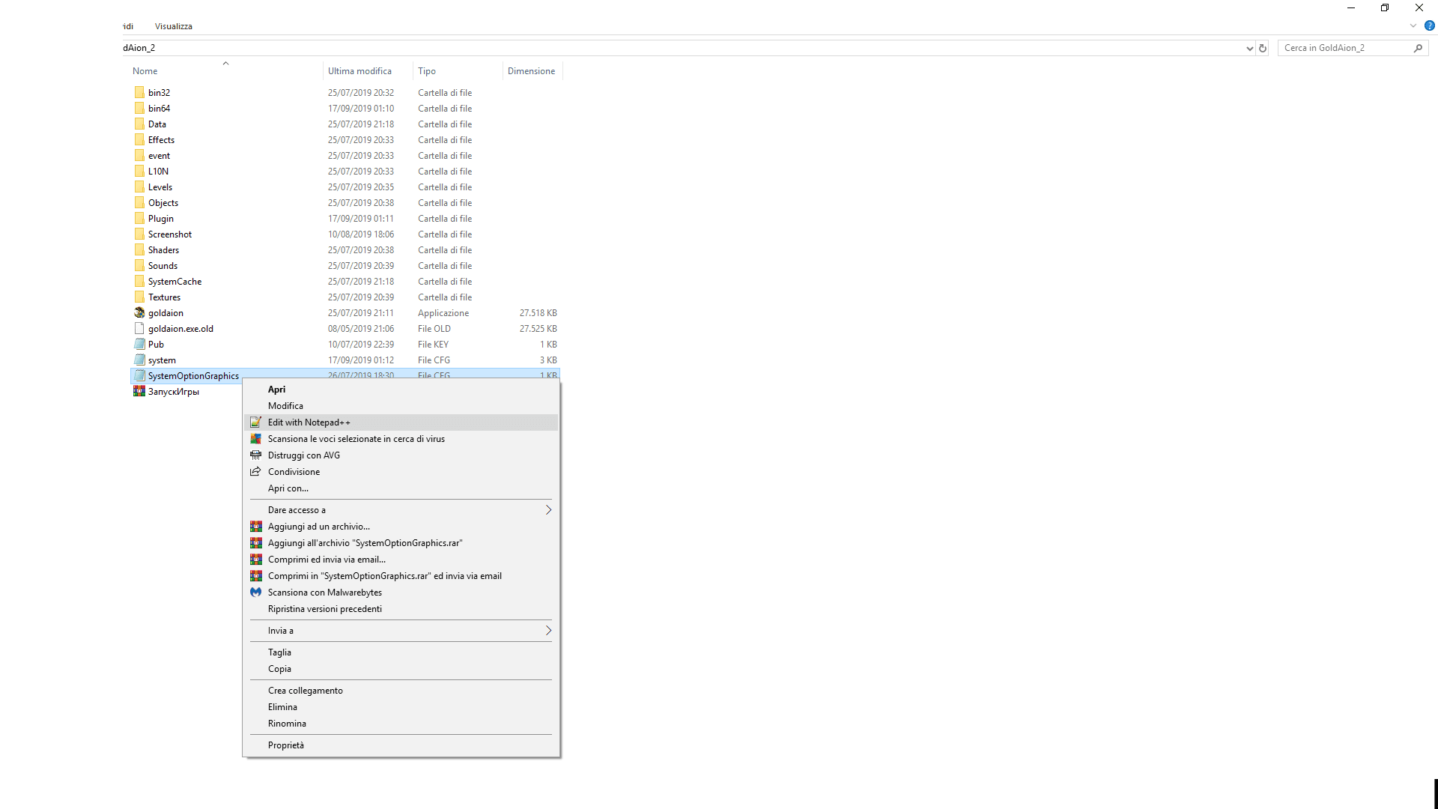Click the ЗапускИгры archive file icon
Viewport: 1438px width, 809px height.
tap(139, 392)
